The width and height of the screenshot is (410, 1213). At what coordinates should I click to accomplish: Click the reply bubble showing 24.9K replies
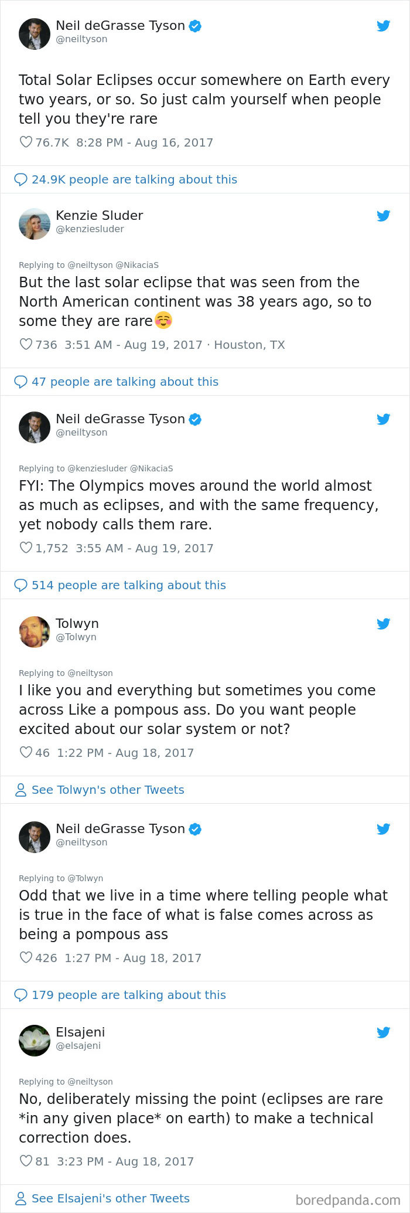point(20,179)
